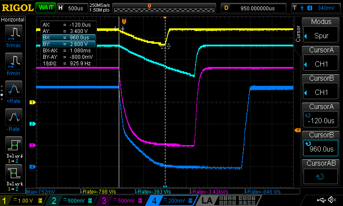The image size is (343, 206).
Task: Select the tVmin measurement icon
Action: pyautogui.click(x=14, y=61)
